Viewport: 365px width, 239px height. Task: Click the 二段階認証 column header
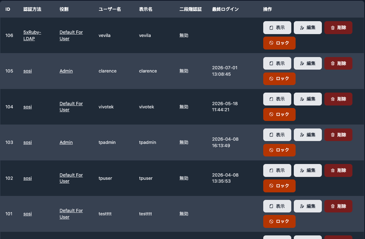pos(191,9)
